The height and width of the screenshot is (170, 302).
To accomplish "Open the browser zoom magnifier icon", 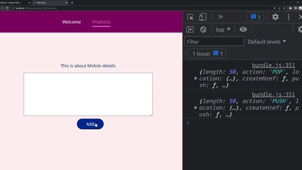I will [x=274, y=8].
